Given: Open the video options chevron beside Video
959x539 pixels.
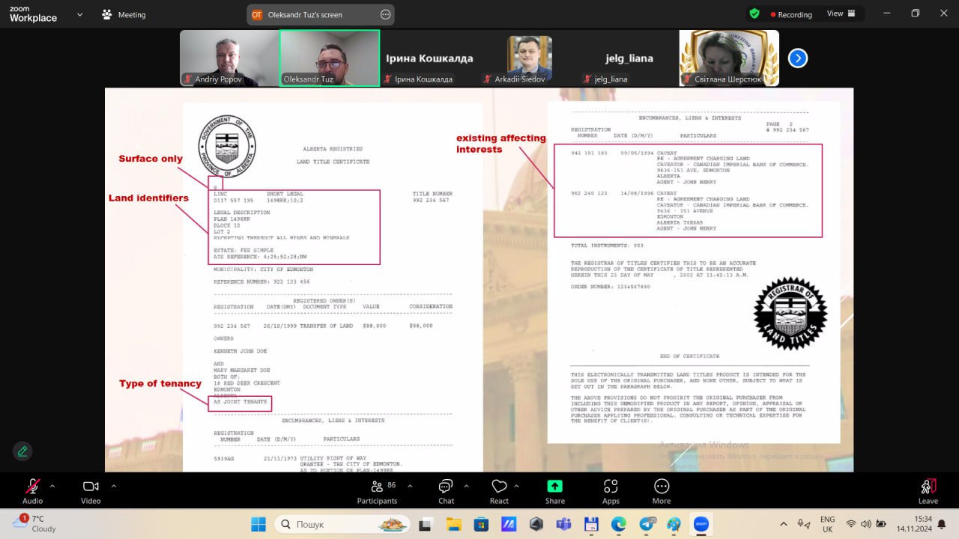Looking at the screenshot, I should coord(114,486).
